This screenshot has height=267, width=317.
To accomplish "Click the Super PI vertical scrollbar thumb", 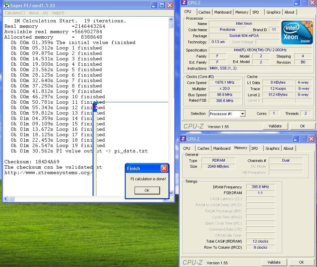I will [171, 25].
